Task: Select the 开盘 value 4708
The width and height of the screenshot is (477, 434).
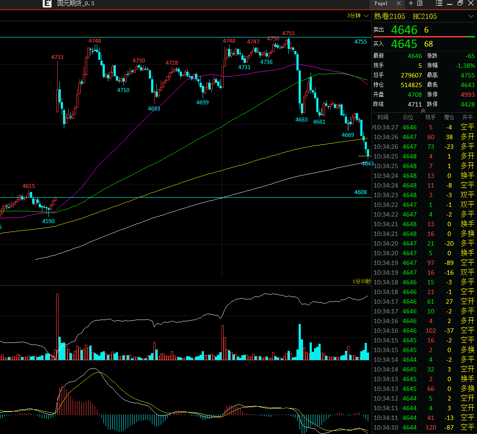Action: coord(414,95)
